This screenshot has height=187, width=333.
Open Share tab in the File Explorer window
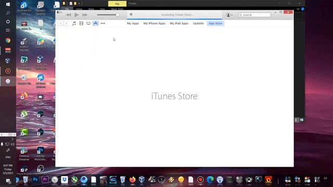click(x=91, y=9)
